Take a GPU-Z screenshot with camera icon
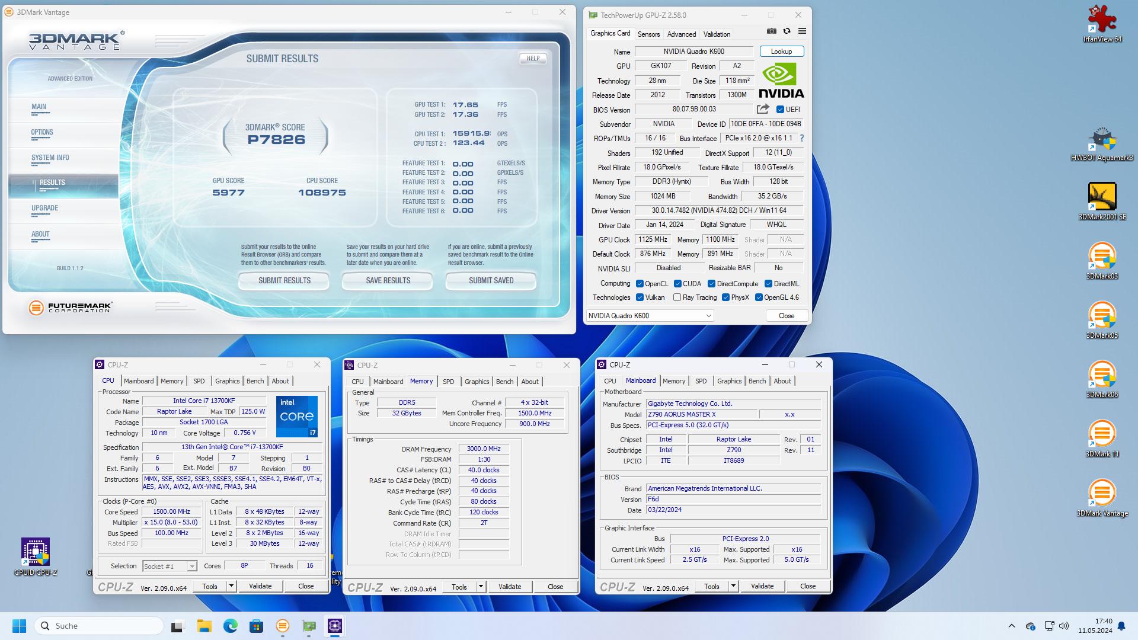The width and height of the screenshot is (1138, 640). coord(771,31)
